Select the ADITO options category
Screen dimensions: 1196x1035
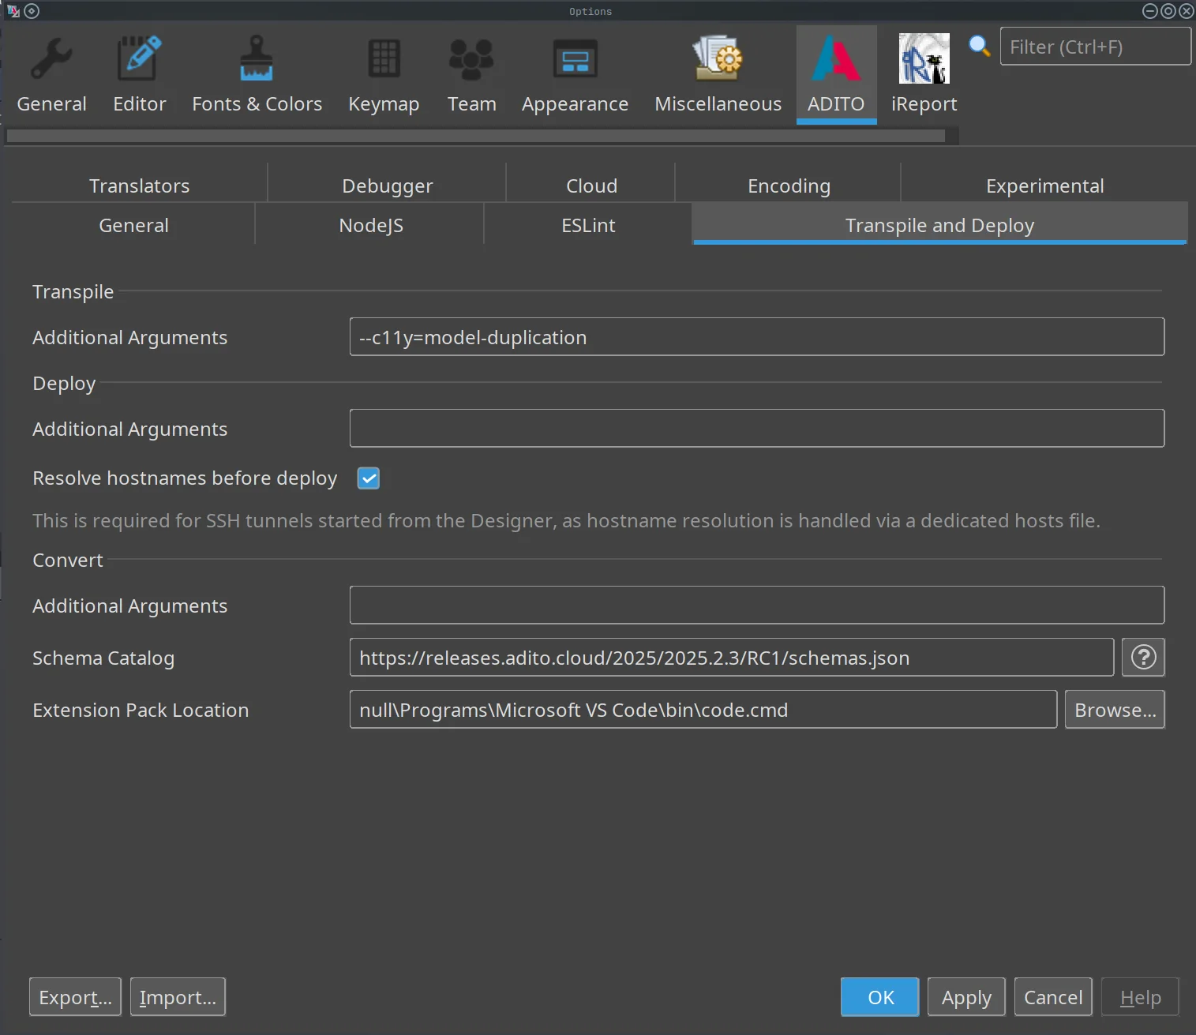pyautogui.click(x=836, y=75)
